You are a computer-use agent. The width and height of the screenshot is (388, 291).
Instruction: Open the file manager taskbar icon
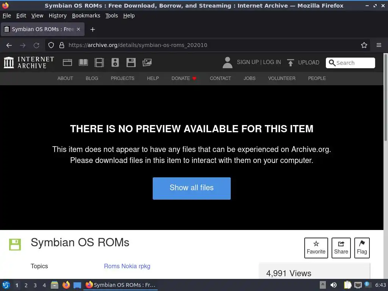[55, 285]
